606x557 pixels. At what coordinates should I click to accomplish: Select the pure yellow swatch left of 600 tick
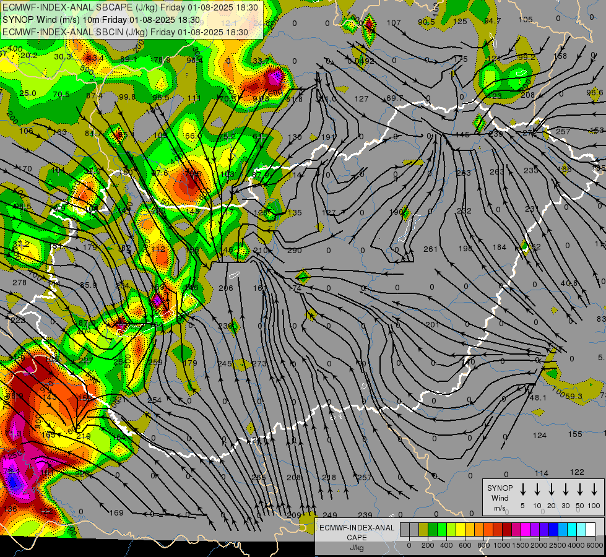click(x=461, y=529)
